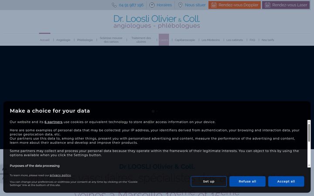
Task: Click the phone icon beside 04 91 987 196
Action: click(114, 5)
